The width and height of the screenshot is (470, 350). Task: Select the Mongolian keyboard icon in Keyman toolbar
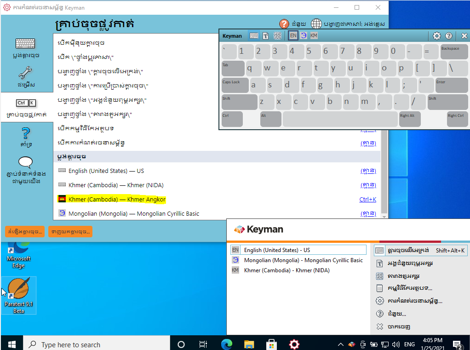coord(304,36)
